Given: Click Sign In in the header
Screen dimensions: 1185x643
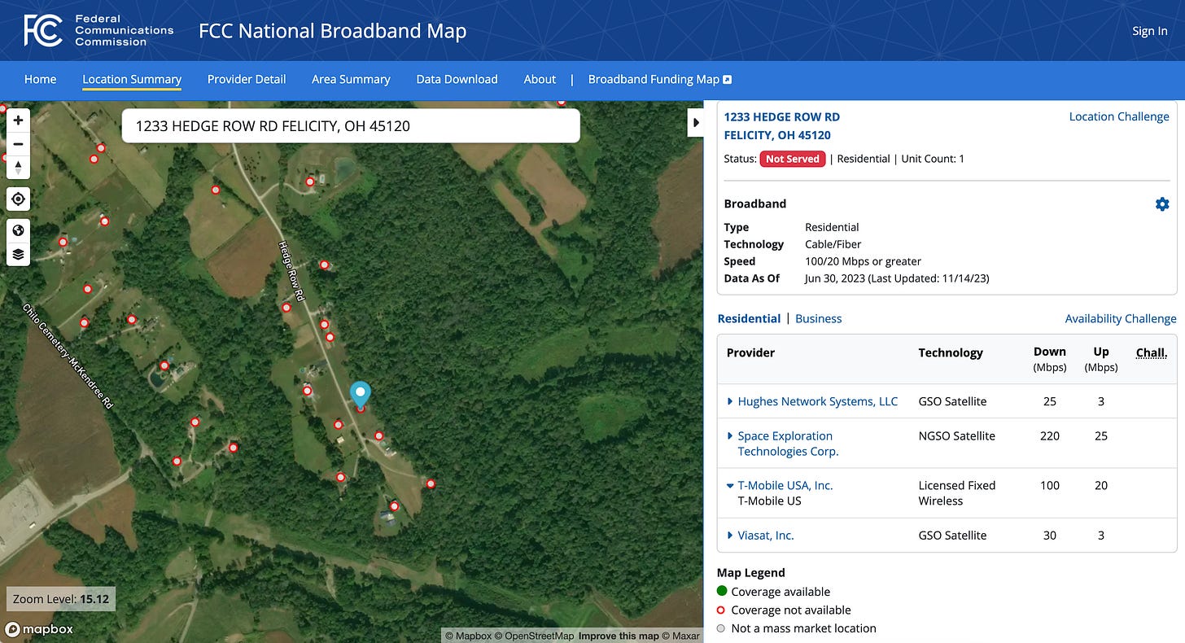Looking at the screenshot, I should pos(1149,31).
